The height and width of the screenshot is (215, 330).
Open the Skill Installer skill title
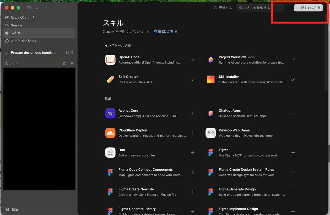pyautogui.click(x=229, y=77)
